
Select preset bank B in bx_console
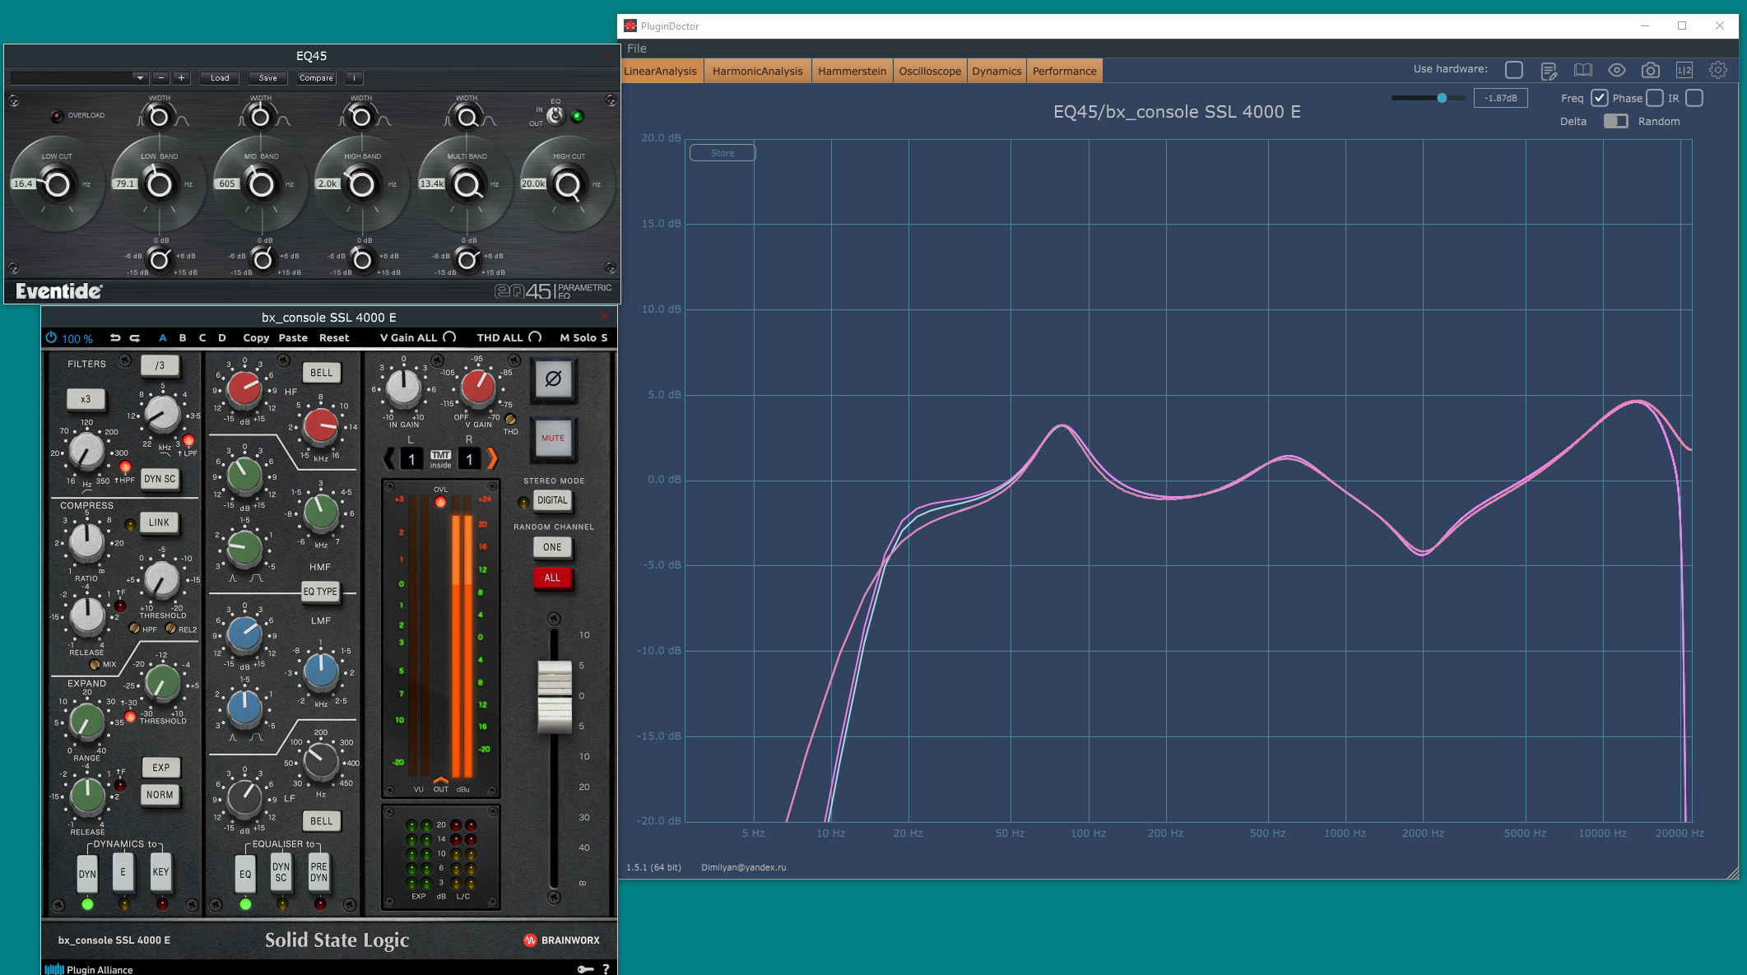coord(183,338)
